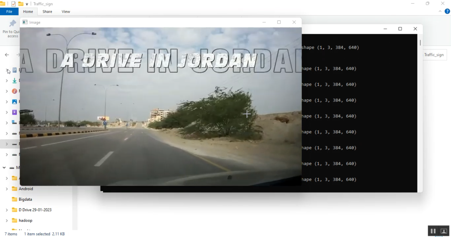
Task: Click the Properties icon in the quick access toolbar
Action: pyautogui.click(x=13, y=4)
